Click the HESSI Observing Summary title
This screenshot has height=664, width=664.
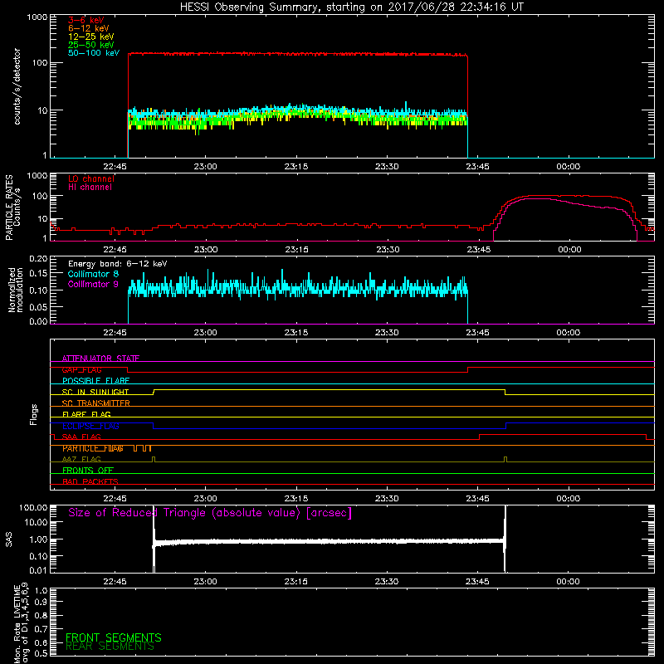click(x=351, y=7)
